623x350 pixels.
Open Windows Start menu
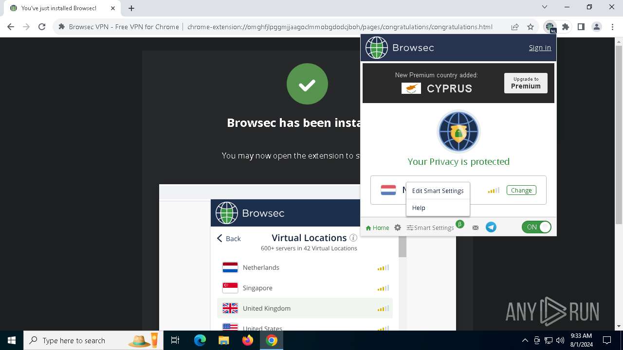pyautogui.click(x=12, y=340)
